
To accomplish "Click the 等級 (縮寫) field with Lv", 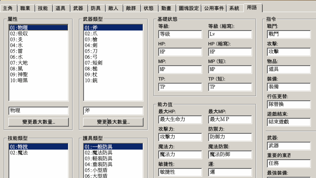I will (x=230, y=34).
